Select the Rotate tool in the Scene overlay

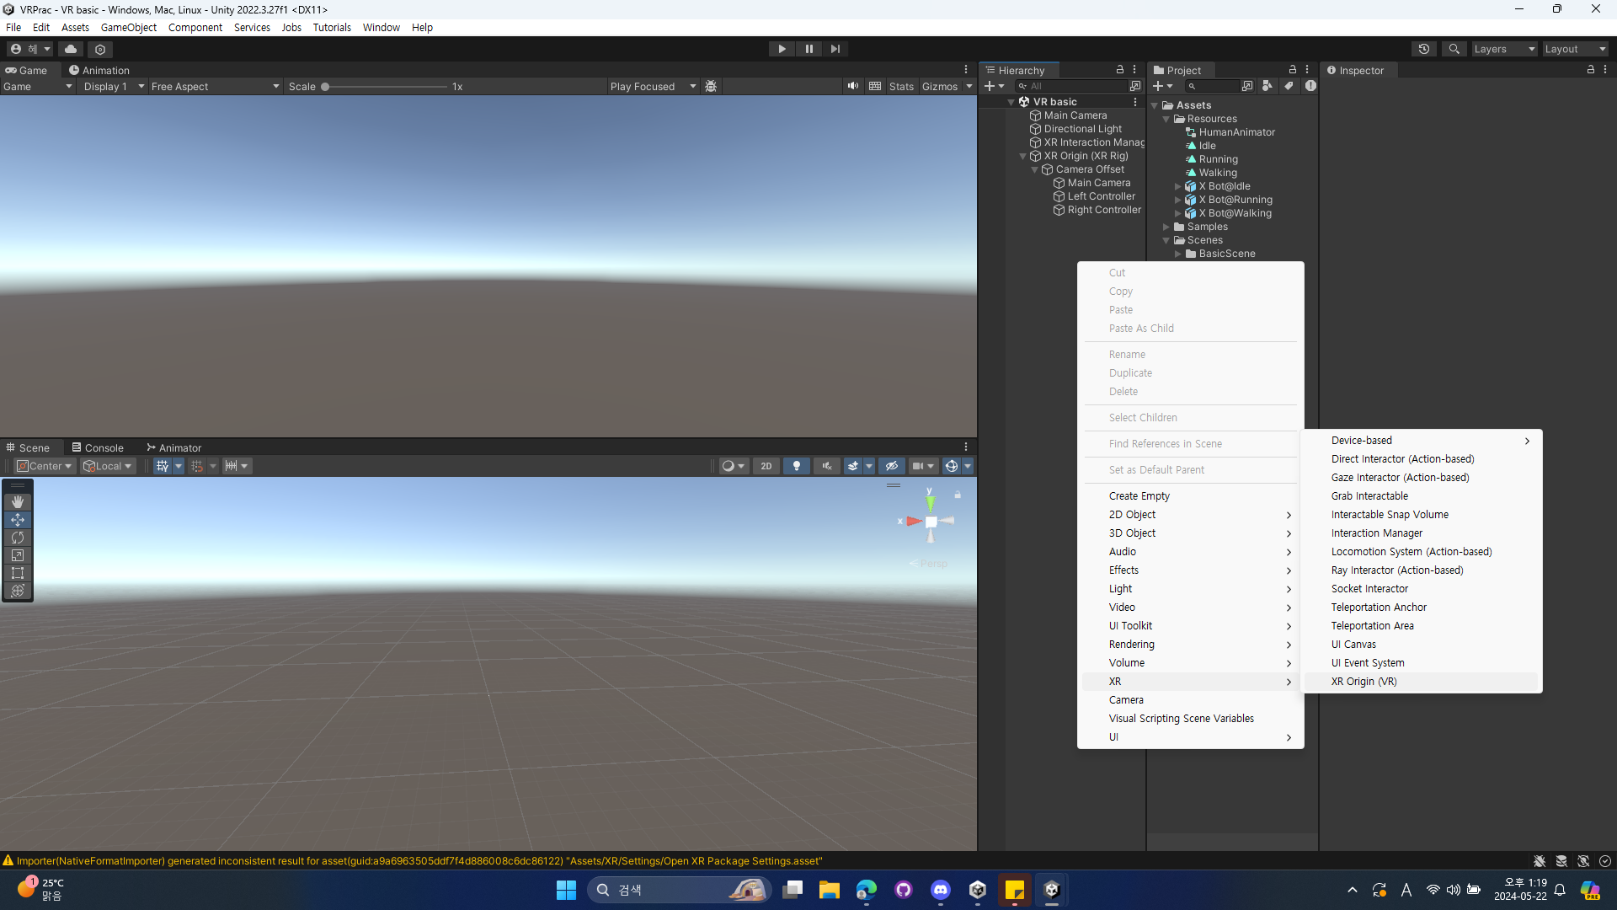pyautogui.click(x=18, y=538)
